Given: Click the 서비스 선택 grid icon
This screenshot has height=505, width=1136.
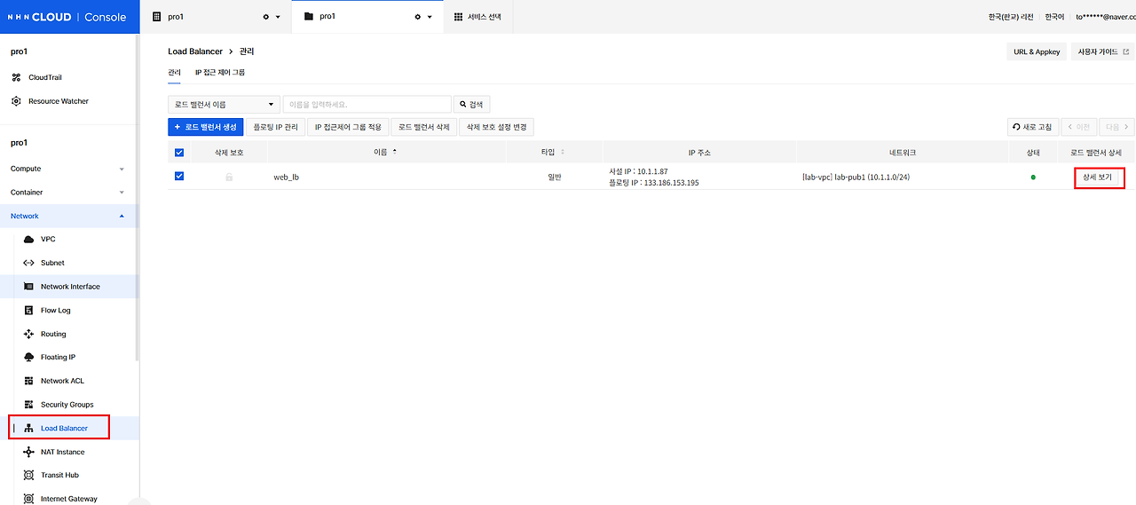Looking at the screenshot, I should 458,17.
